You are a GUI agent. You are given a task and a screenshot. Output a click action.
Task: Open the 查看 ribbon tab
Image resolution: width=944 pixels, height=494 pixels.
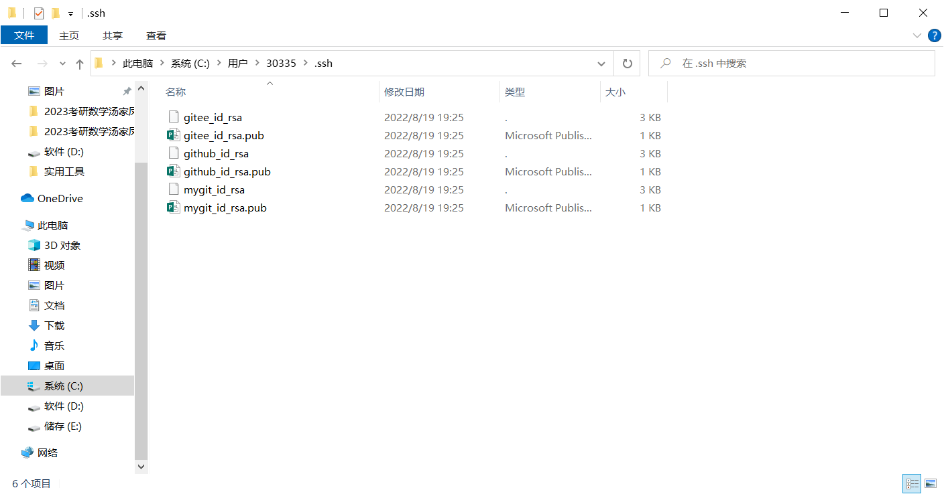pos(156,35)
